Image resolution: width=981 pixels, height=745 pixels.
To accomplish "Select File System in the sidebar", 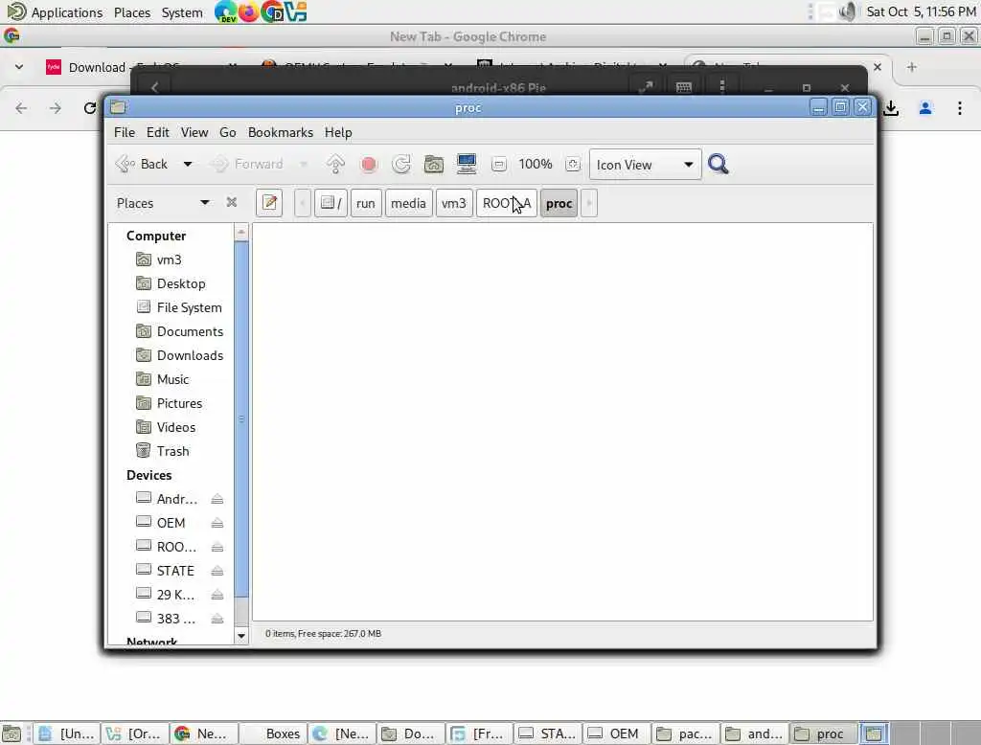I will (177, 307).
